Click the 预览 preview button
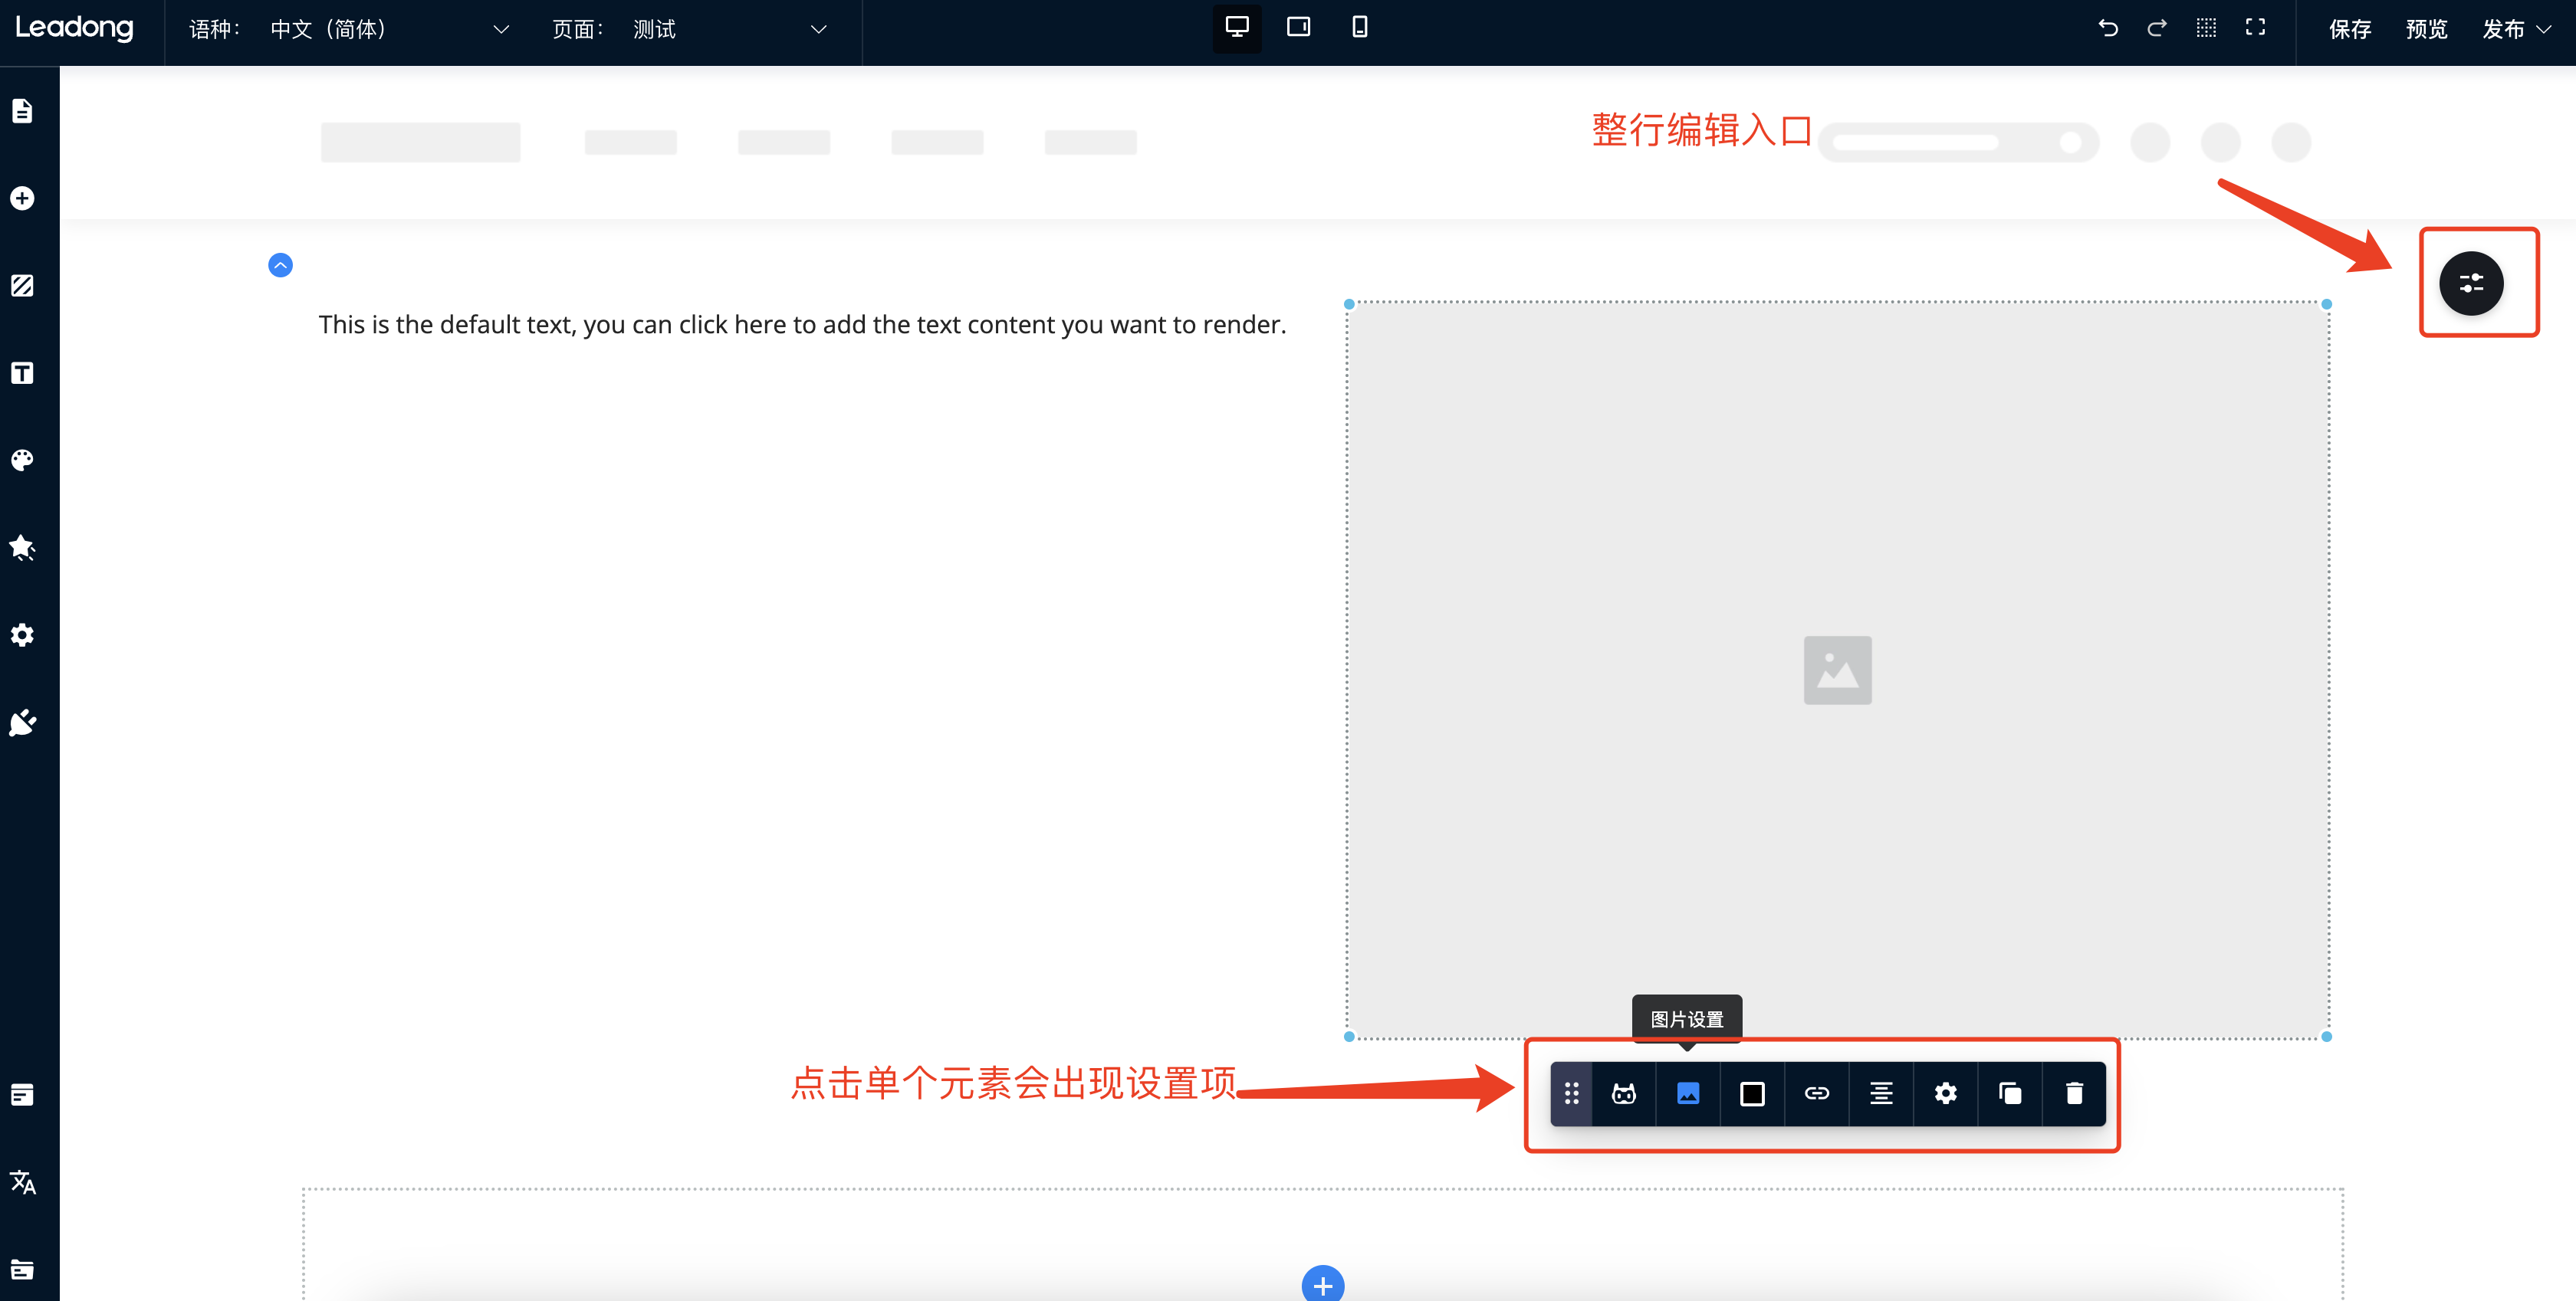This screenshot has width=2576, height=1301. click(x=2426, y=29)
